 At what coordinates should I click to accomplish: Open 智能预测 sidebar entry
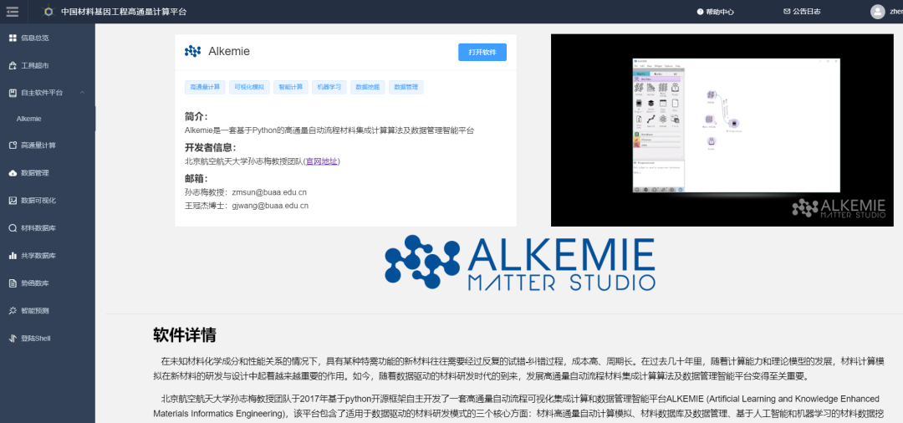pos(34,311)
